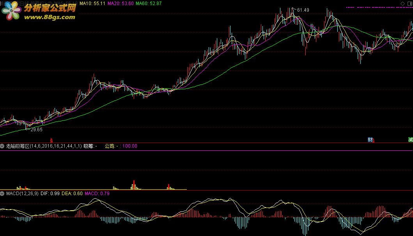Click the MACD(12,26,9) indicator title
Screen dimensions: 413x236
pyautogui.click(x=22, y=194)
